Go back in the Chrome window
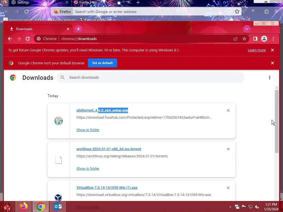This screenshot has width=283, height=212. (x=10, y=39)
